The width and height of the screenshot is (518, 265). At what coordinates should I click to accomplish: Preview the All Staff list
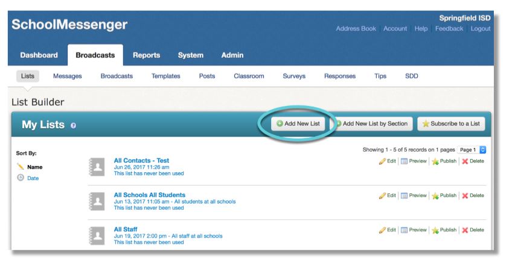coord(414,229)
